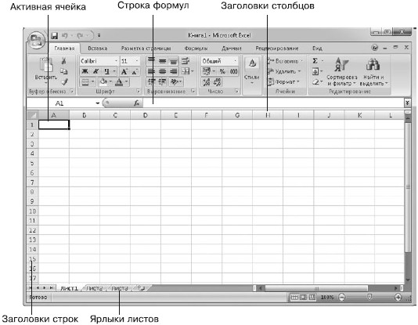Toggle Italic (К) formatting
Screen dimensions: 418x325
point(95,71)
